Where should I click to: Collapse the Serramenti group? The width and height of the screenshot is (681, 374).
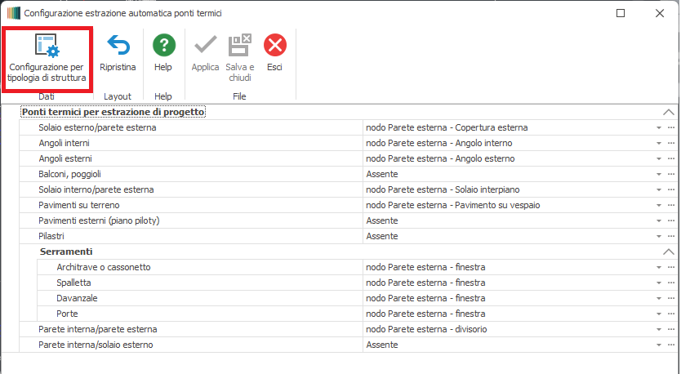[x=669, y=252]
